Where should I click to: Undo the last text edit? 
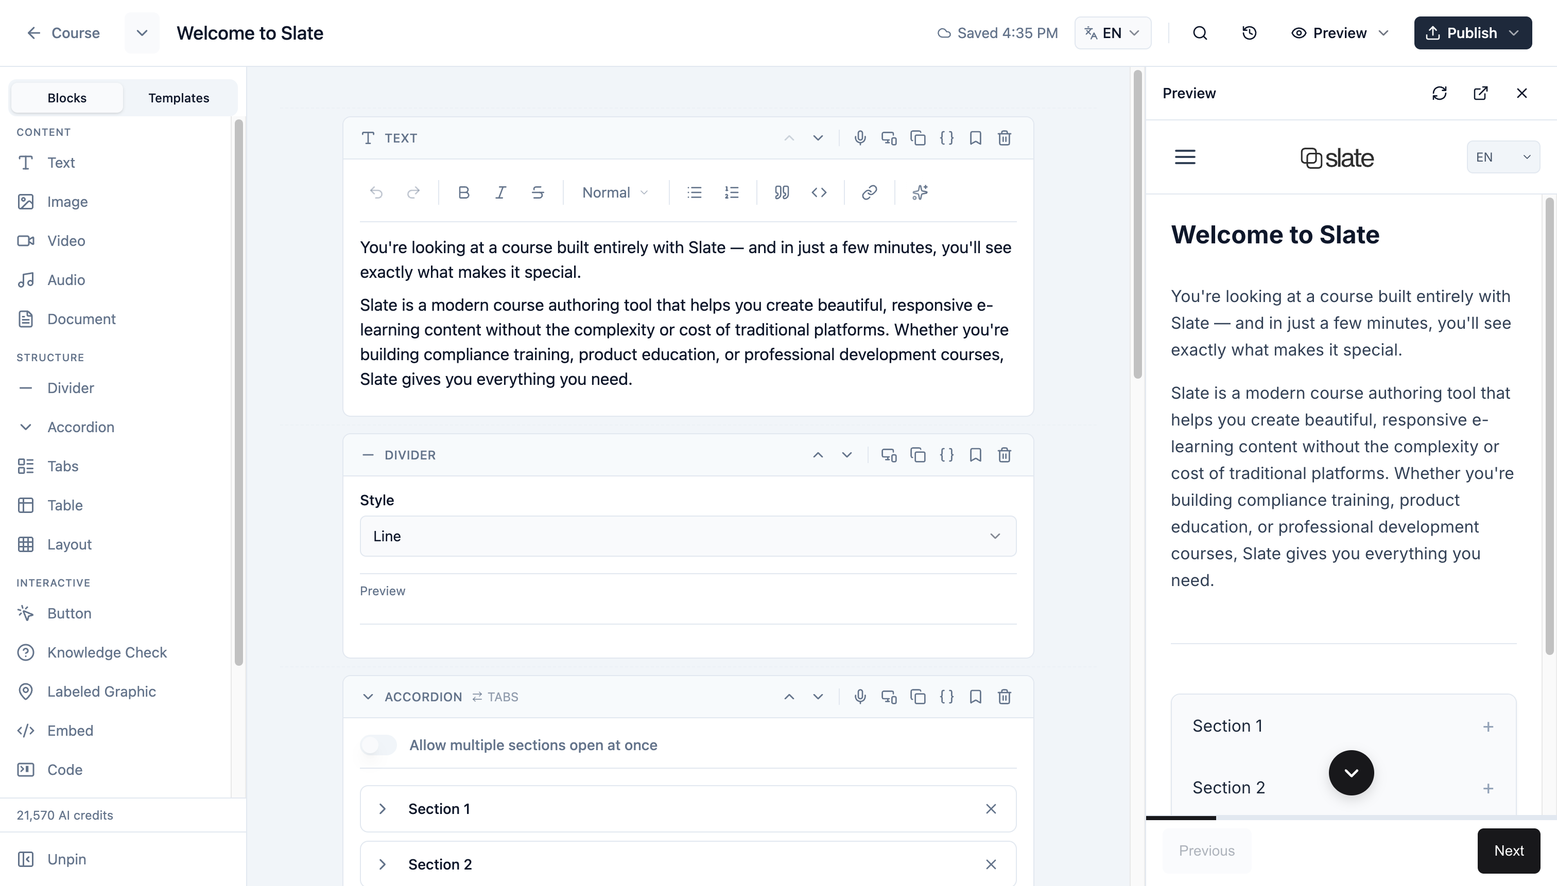[377, 192]
